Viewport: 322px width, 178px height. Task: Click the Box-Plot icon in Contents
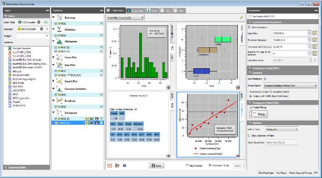(x=60, y=65)
